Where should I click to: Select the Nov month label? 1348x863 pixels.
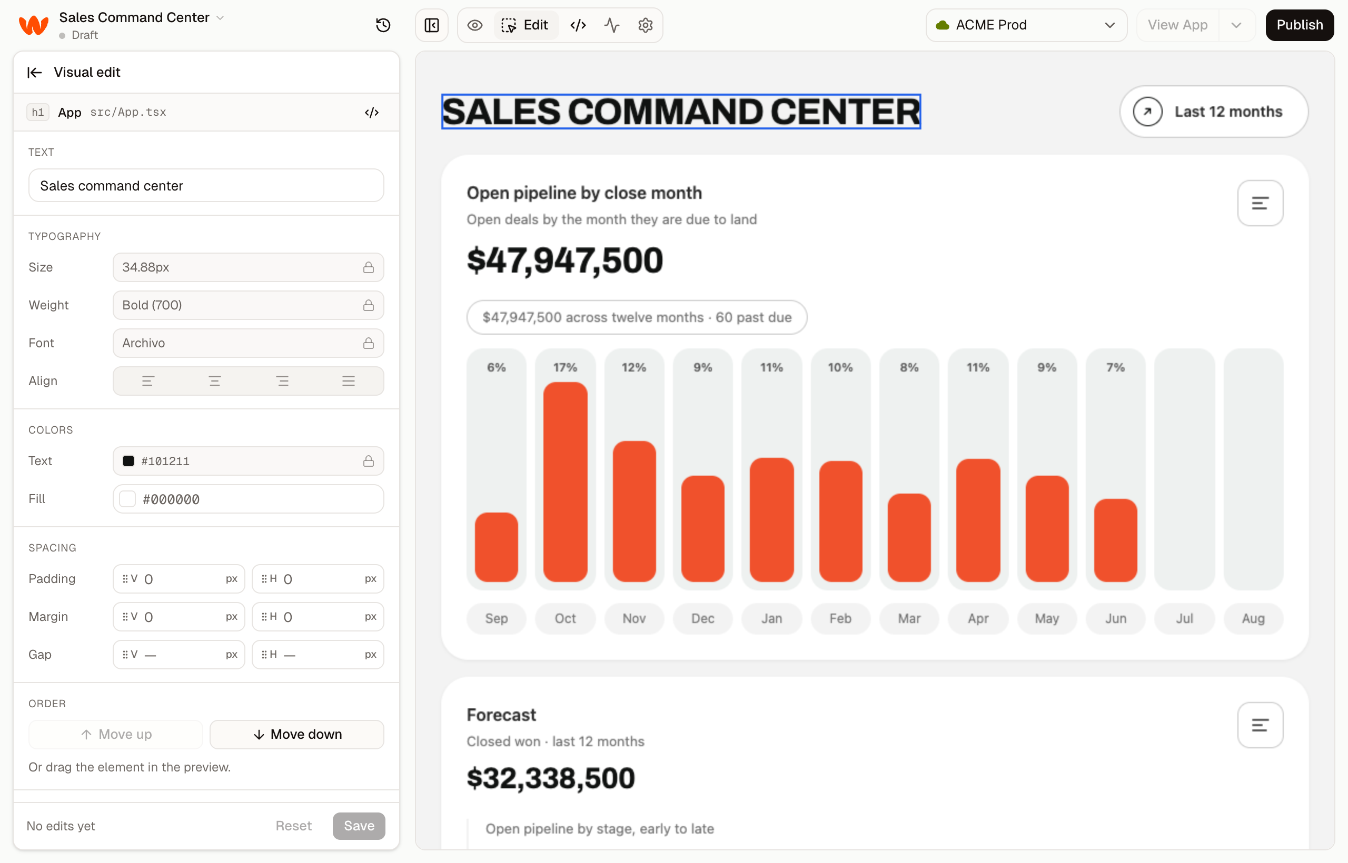click(x=634, y=619)
